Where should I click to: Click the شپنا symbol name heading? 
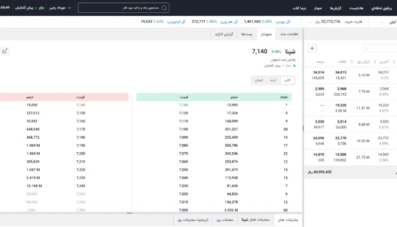pyautogui.click(x=290, y=52)
